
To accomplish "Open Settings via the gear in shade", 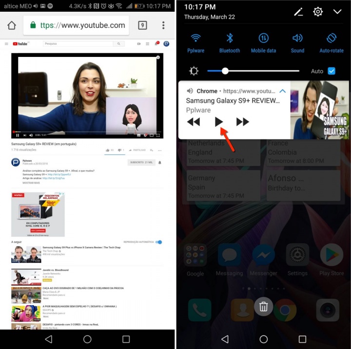I will pos(318,12).
